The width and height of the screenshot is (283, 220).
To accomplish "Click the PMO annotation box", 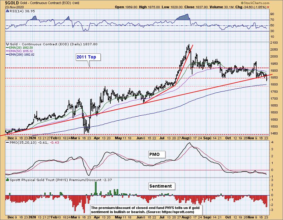I will coord(157,154).
